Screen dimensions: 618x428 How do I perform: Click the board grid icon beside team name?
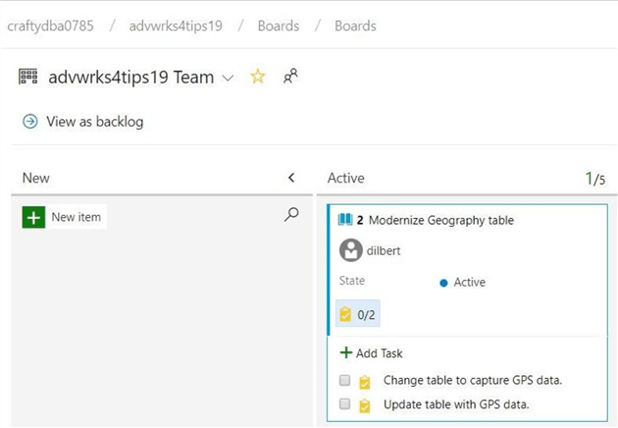coord(29,78)
